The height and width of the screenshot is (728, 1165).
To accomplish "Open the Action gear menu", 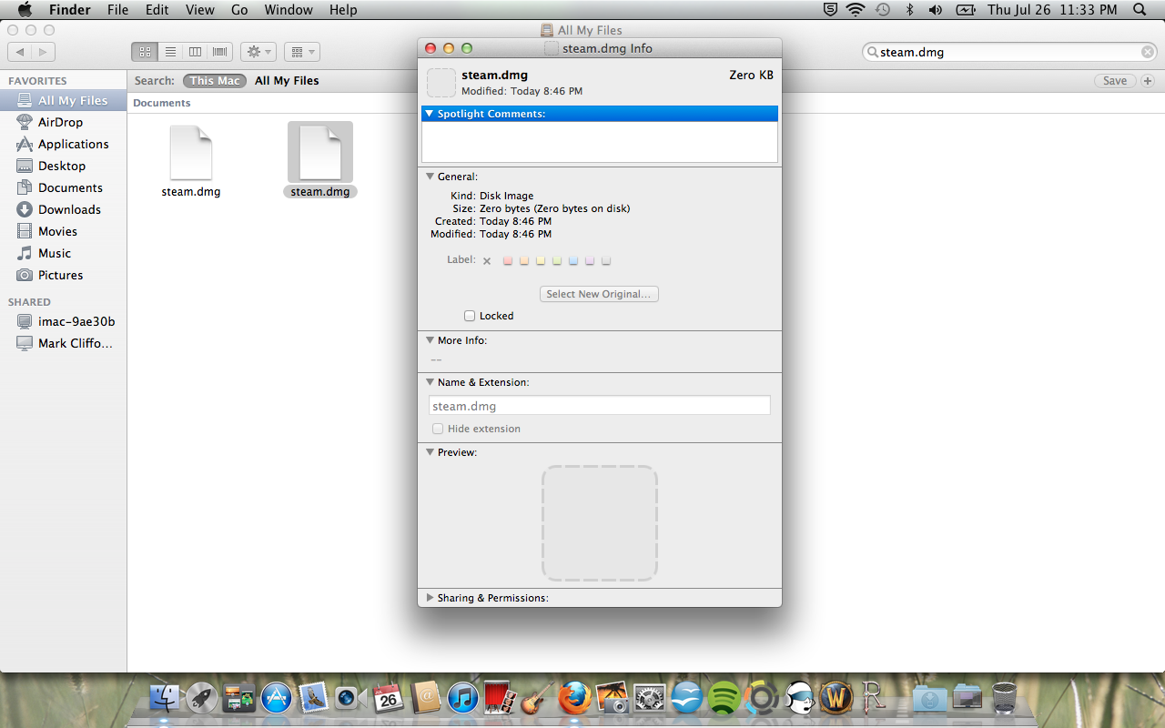I will [x=258, y=52].
